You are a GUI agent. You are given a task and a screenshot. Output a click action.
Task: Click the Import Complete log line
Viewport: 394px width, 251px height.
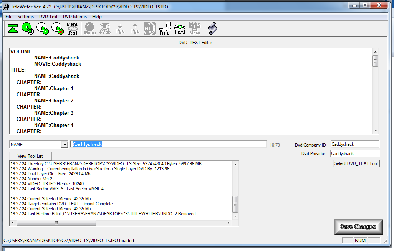tap(61, 204)
